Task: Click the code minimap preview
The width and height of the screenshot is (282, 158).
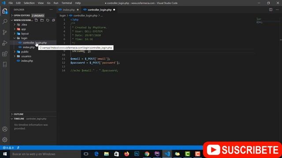Action: pyautogui.click(x=260, y=21)
